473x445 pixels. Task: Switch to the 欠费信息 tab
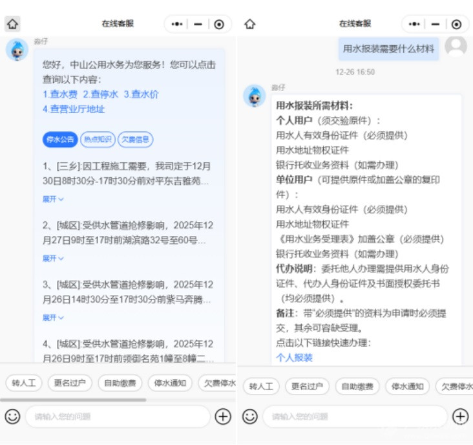(135, 139)
